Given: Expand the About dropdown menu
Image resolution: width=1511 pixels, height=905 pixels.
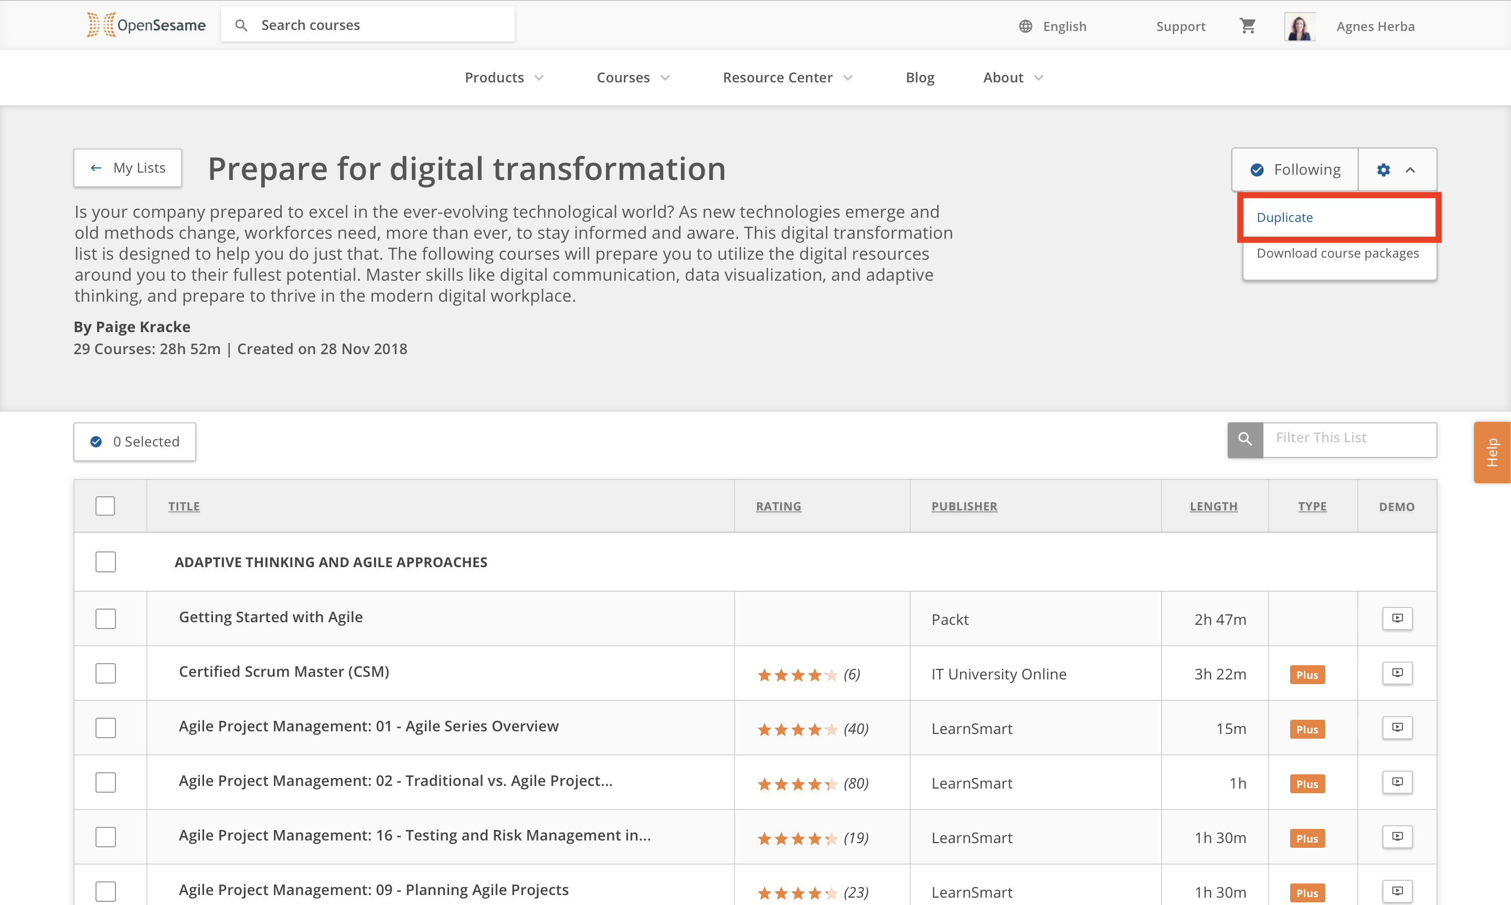Looking at the screenshot, I should coord(1013,78).
